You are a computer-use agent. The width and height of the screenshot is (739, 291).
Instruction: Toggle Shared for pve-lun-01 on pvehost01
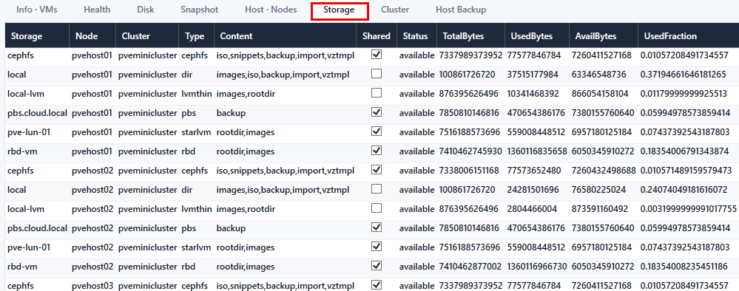[x=376, y=131]
